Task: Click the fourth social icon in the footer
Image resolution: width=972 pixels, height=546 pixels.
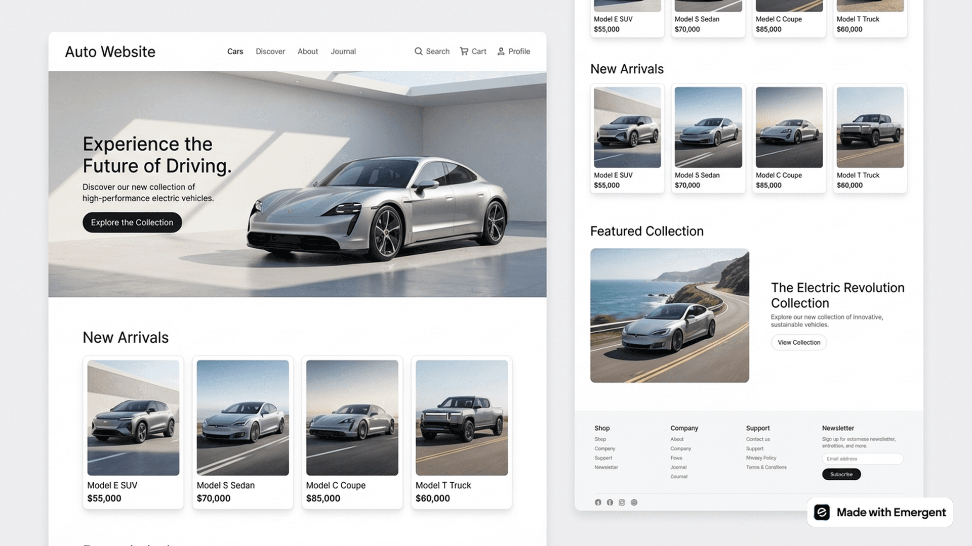Action: click(x=634, y=502)
